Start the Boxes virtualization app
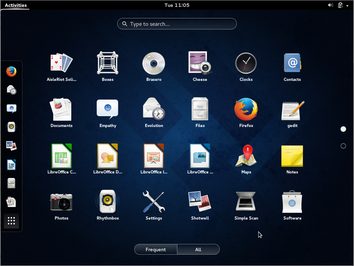The width and height of the screenshot is (354, 266). [x=107, y=63]
